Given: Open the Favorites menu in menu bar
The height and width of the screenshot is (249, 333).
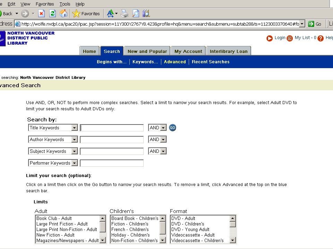Looking at the screenshot, I should 45,4.
